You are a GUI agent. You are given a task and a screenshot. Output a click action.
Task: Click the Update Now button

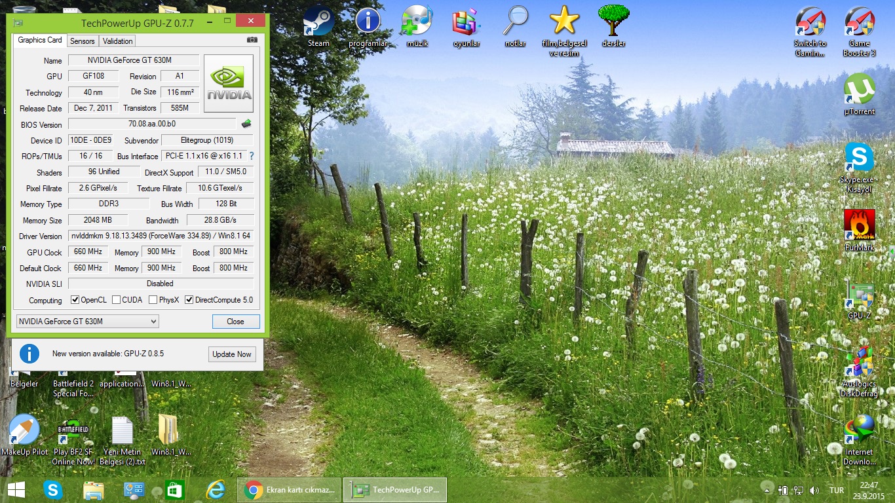[x=231, y=354]
